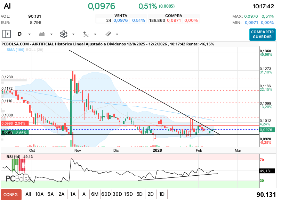
Task: Open chart settings gear icon
Action: 63,34
